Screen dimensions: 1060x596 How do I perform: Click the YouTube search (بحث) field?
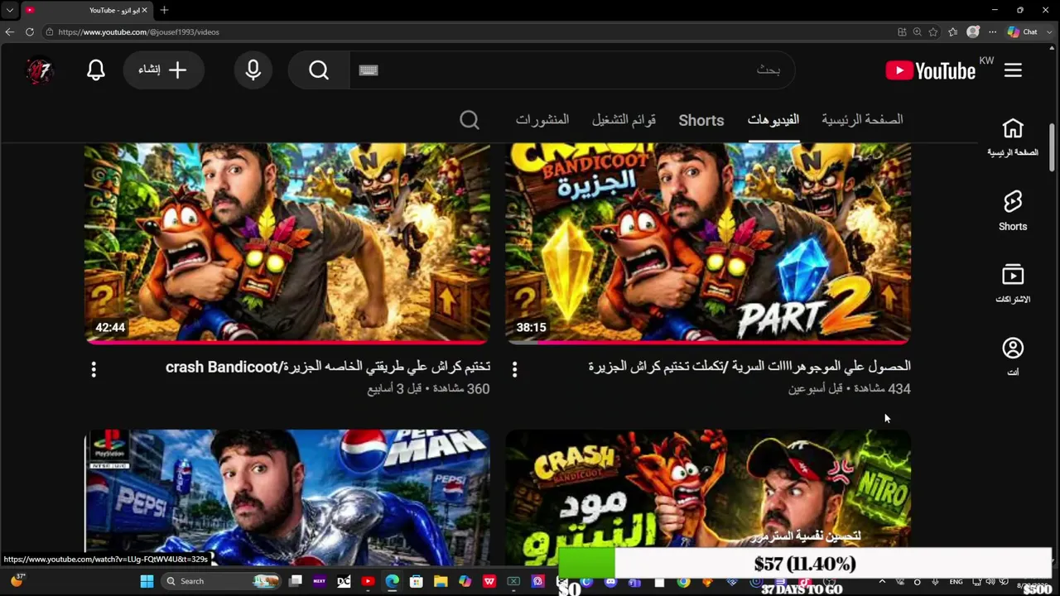571,70
